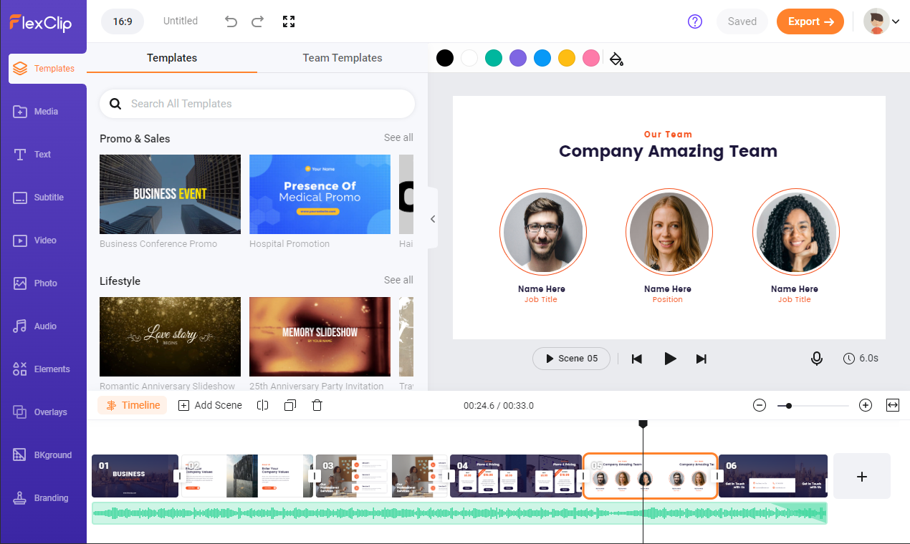The height and width of the screenshot is (544, 910).
Task: Click the redo arrow icon
Action: (257, 21)
